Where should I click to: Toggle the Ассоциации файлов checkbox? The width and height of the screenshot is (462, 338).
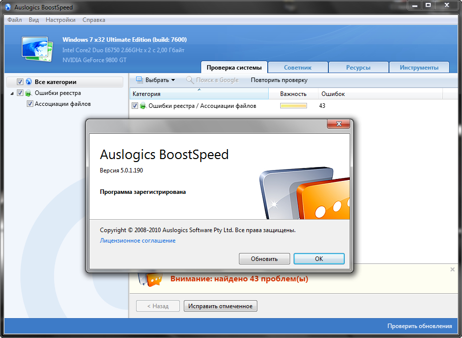point(30,104)
